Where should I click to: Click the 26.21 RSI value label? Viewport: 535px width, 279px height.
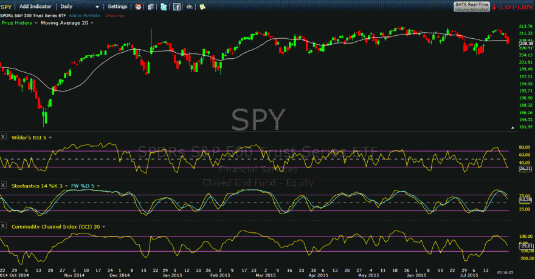[525, 169]
